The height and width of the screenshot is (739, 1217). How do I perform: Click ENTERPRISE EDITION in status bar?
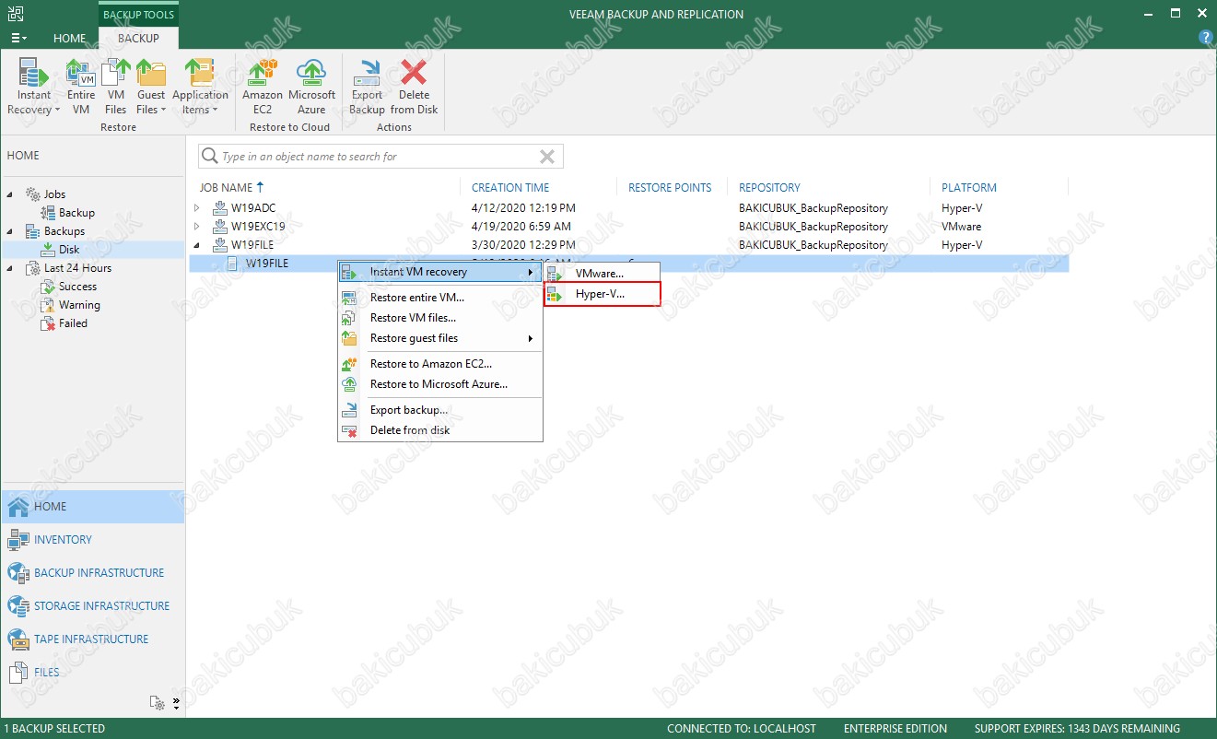(895, 729)
